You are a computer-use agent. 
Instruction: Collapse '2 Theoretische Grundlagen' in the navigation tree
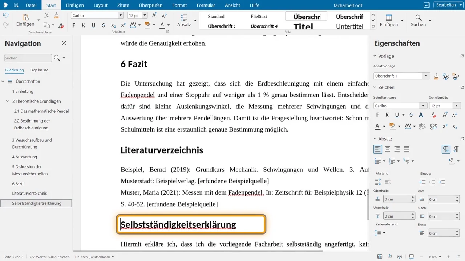(x=7, y=101)
